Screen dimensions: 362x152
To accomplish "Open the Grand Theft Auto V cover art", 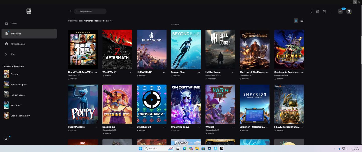I will pyautogui.click(x=83, y=50).
